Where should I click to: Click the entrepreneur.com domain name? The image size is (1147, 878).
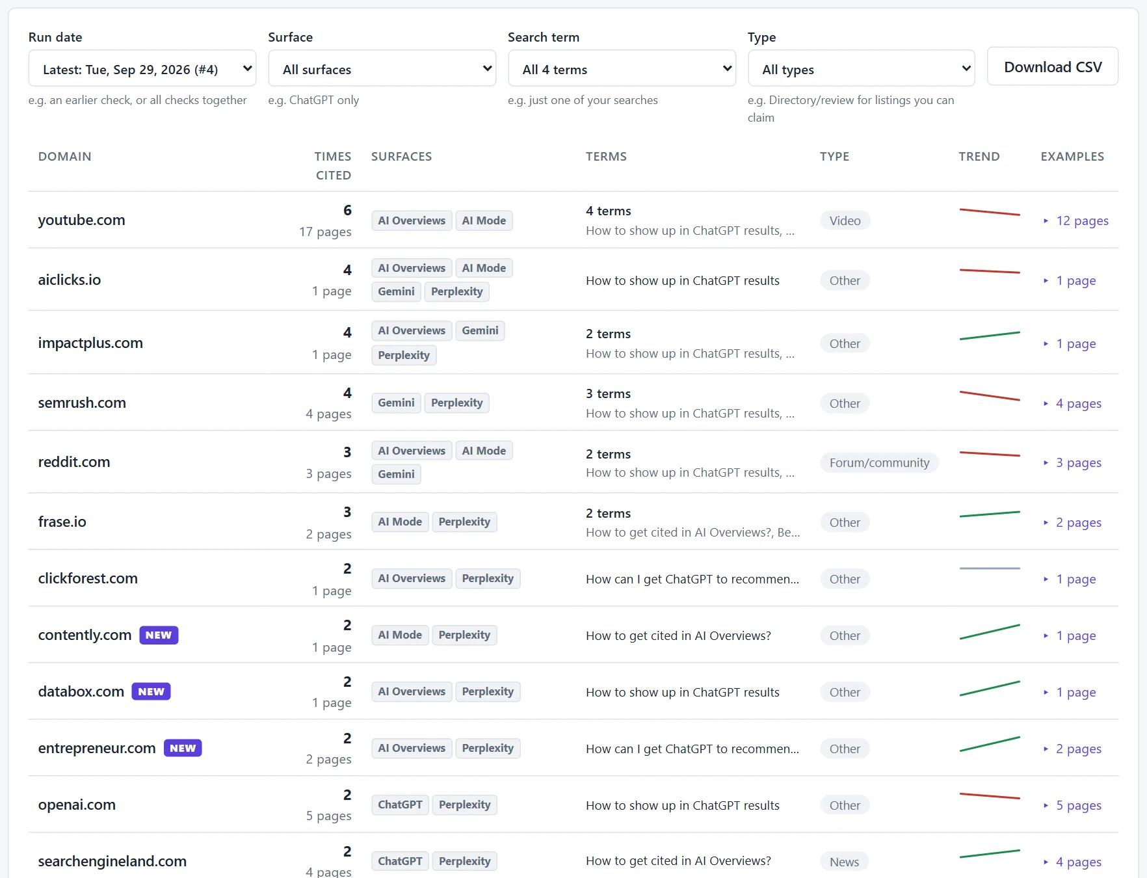click(x=97, y=749)
